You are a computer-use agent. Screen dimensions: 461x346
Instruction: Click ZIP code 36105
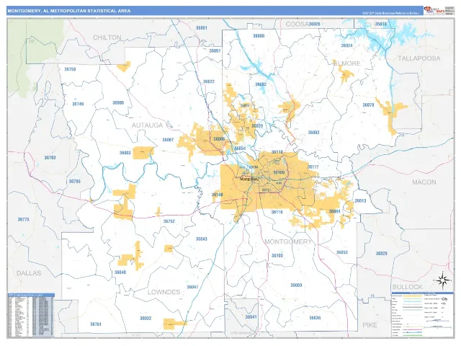tap(277, 256)
